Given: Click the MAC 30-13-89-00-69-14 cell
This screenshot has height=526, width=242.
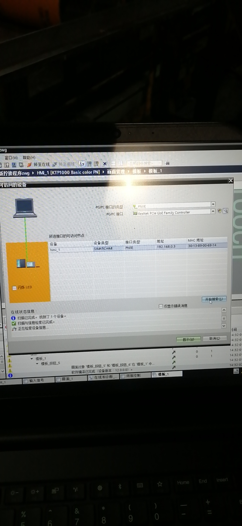Looking at the screenshot, I should (x=202, y=245).
